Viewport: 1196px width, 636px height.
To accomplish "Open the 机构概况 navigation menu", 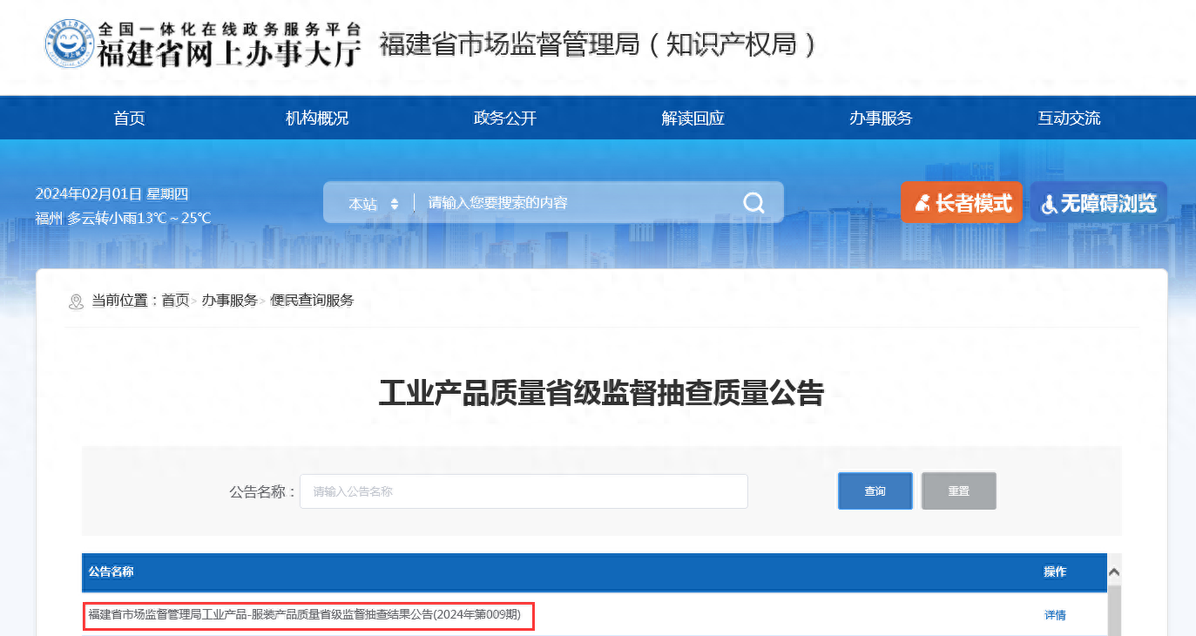I will (x=317, y=118).
